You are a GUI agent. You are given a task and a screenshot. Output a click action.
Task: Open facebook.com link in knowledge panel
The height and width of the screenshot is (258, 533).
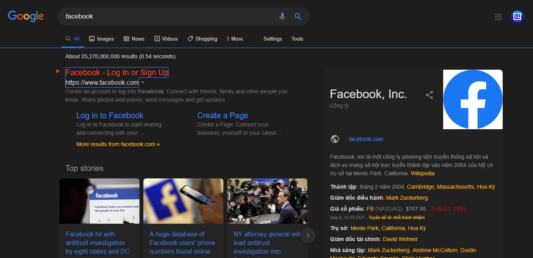[366, 139]
